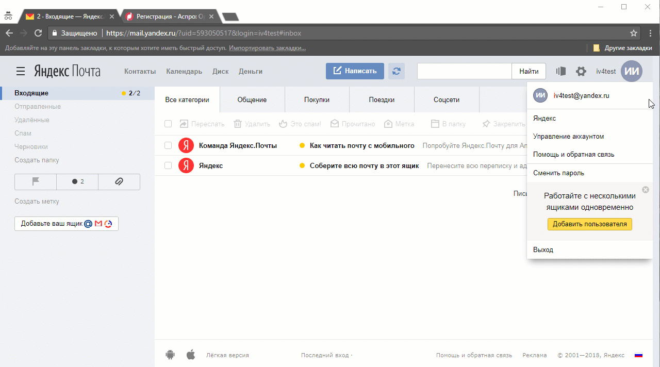Select checkbox for the Яндекс email
The height and width of the screenshot is (367, 660).
(168, 165)
